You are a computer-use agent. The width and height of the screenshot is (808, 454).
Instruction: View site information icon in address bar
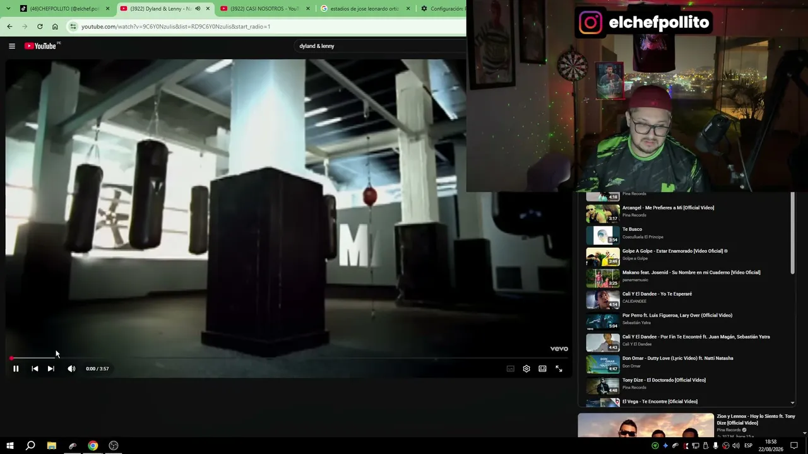pos(73,26)
